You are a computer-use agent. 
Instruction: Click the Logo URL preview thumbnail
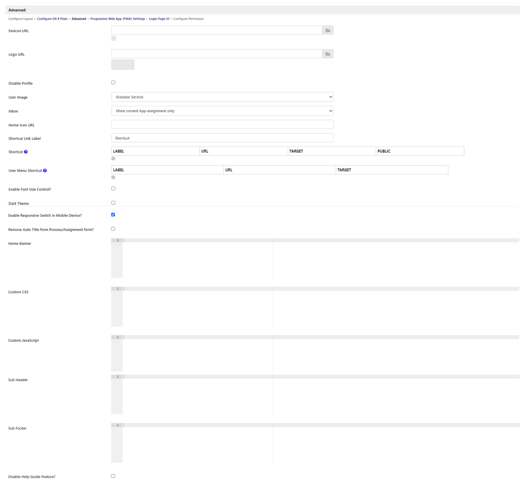pyautogui.click(x=123, y=65)
